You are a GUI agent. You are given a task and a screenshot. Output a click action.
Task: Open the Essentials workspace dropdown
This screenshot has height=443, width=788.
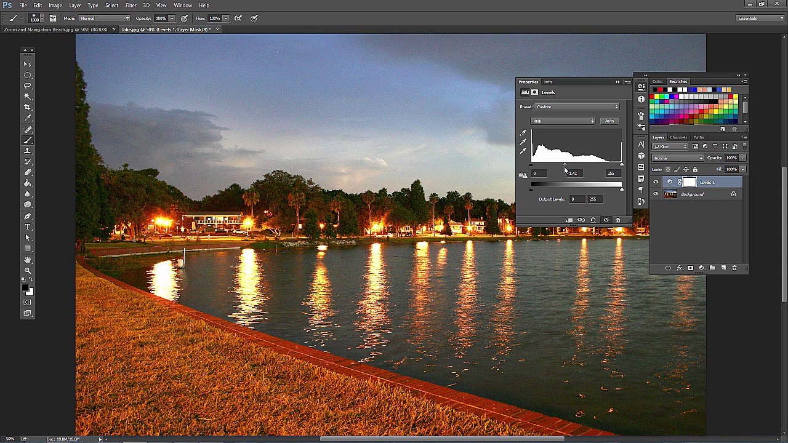(x=760, y=18)
